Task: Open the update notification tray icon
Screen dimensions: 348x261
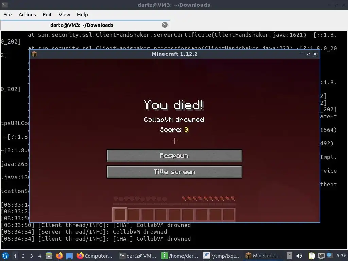Action: [x=329, y=255]
